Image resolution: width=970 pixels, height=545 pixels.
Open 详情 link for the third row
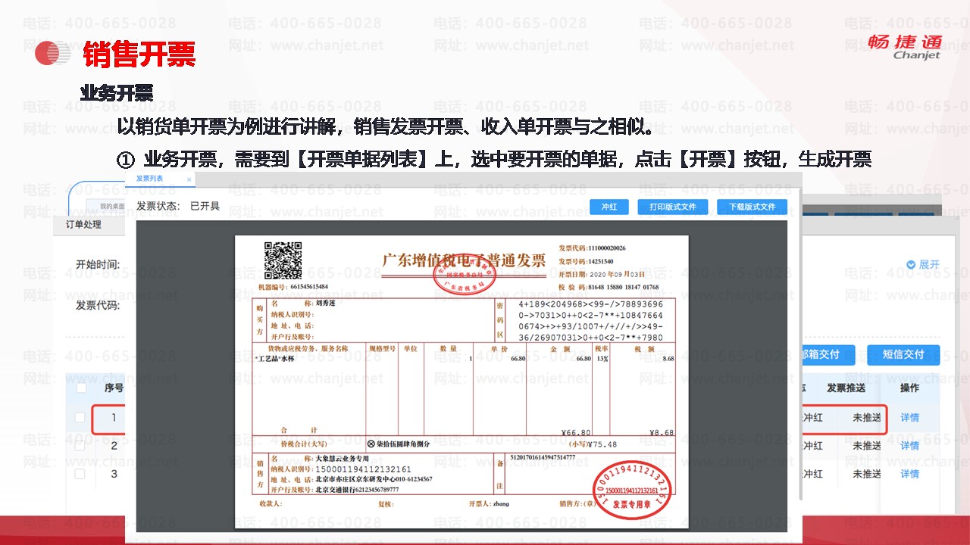coord(909,474)
